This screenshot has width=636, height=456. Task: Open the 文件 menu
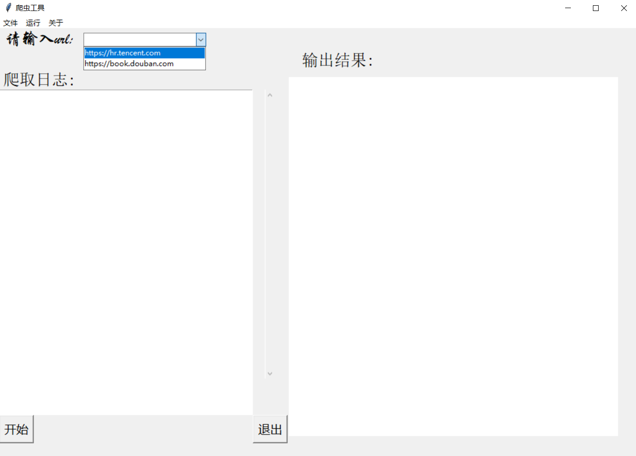(x=11, y=23)
